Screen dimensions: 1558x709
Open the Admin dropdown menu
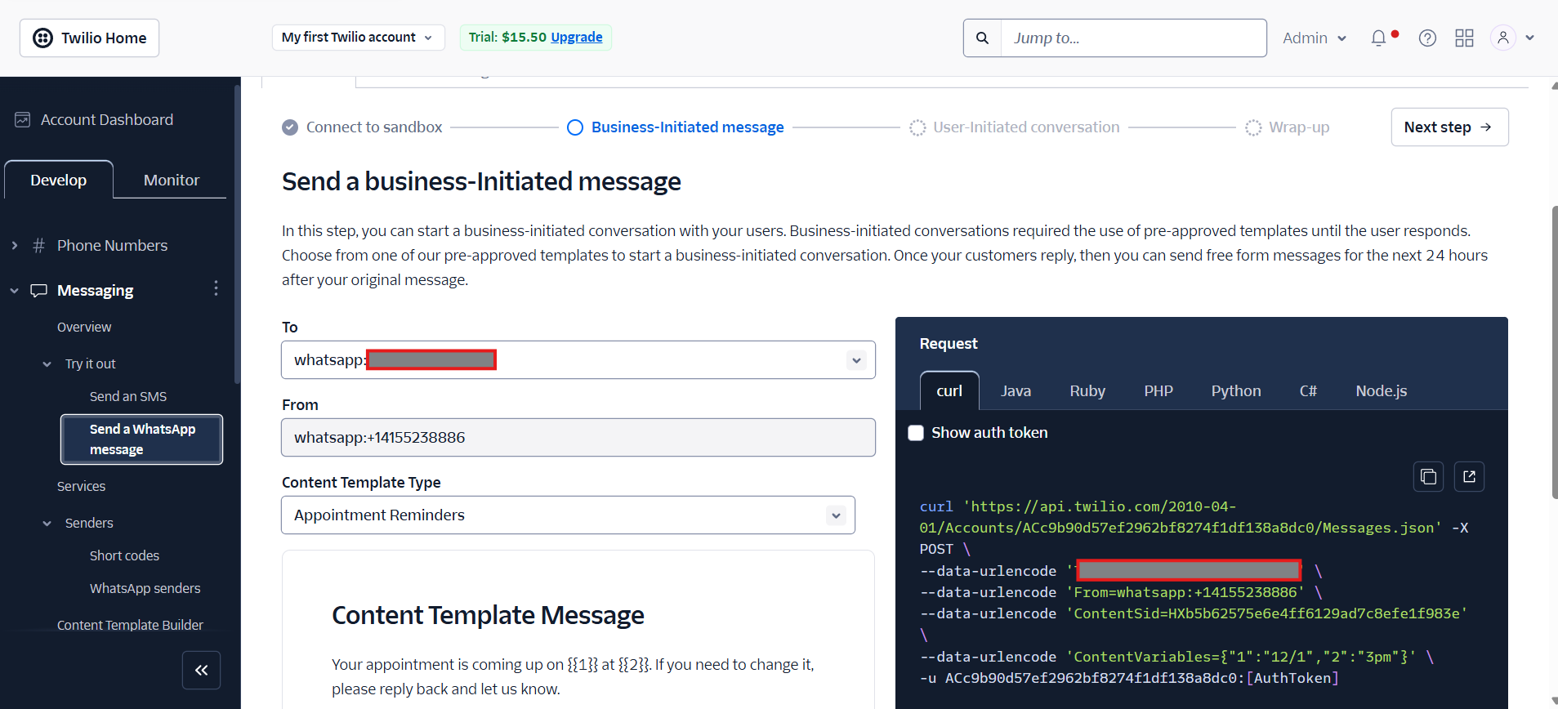pyautogui.click(x=1314, y=38)
